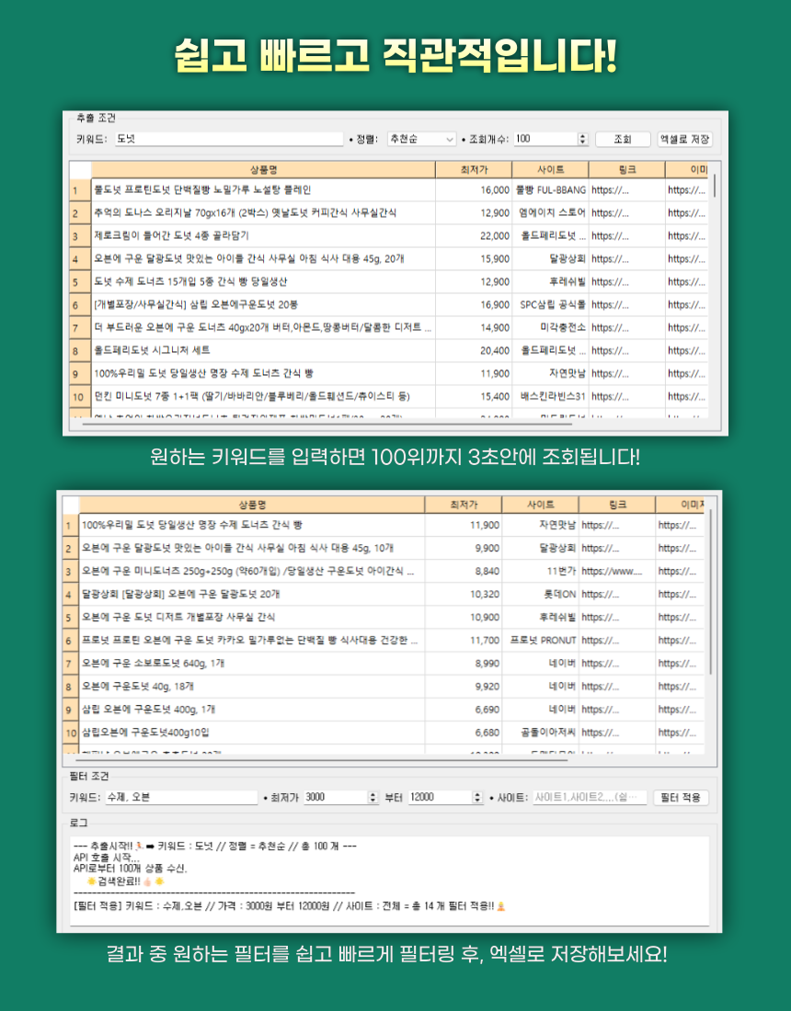The width and height of the screenshot is (791, 1011).
Task: Click the 최저가 spinner arrows beside 3000
Action: click(x=373, y=797)
